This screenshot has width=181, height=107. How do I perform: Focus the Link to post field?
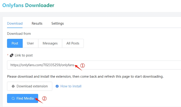coord(94,65)
